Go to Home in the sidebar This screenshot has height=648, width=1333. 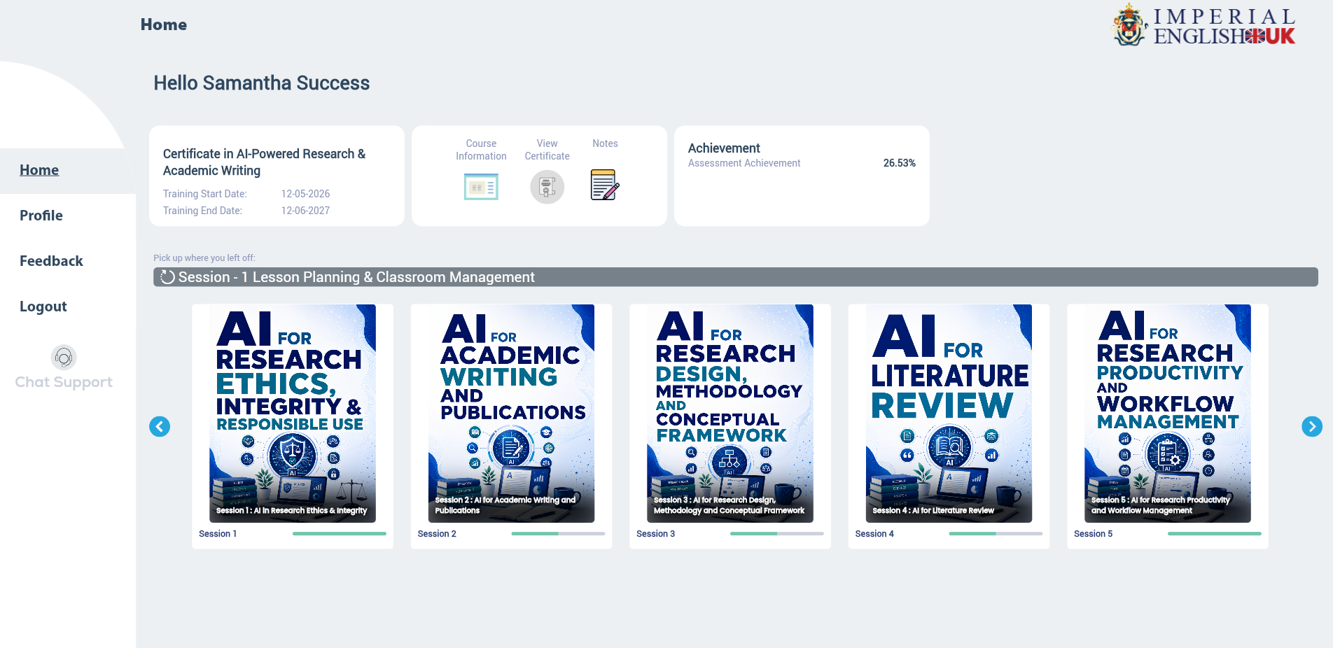(39, 170)
